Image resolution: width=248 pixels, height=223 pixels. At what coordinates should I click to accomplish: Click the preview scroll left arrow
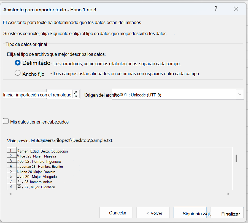point(10,194)
